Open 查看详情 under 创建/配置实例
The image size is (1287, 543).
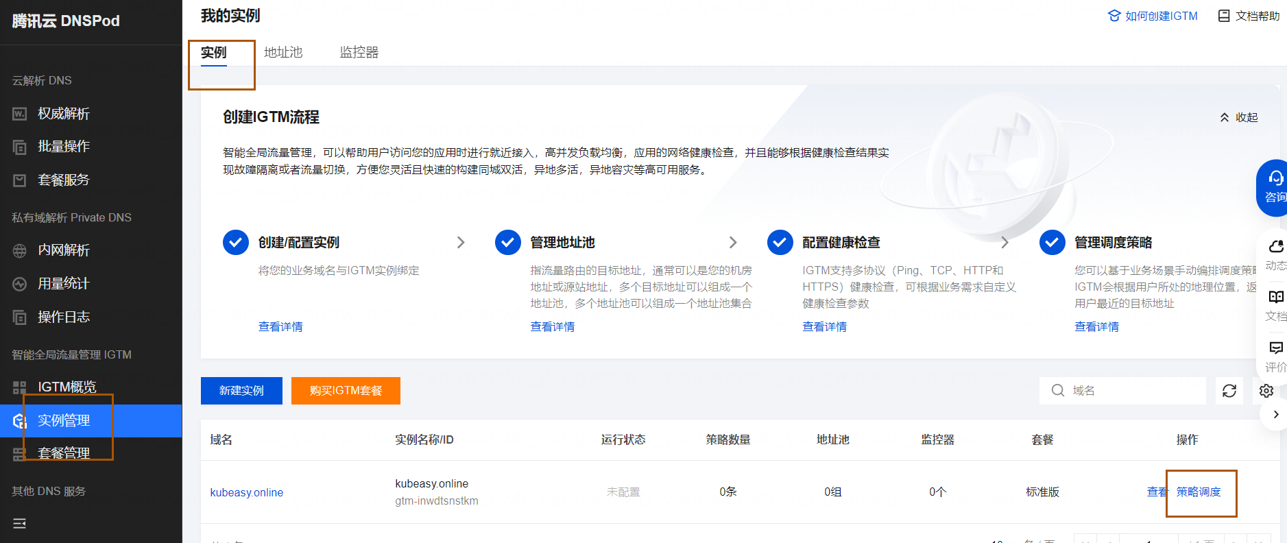(x=280, y=327)
